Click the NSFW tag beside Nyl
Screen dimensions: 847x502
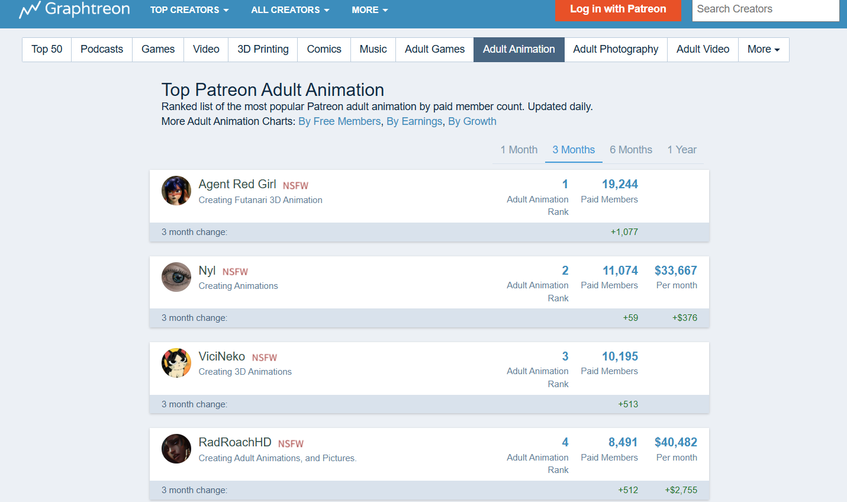(x=235, y=272)
